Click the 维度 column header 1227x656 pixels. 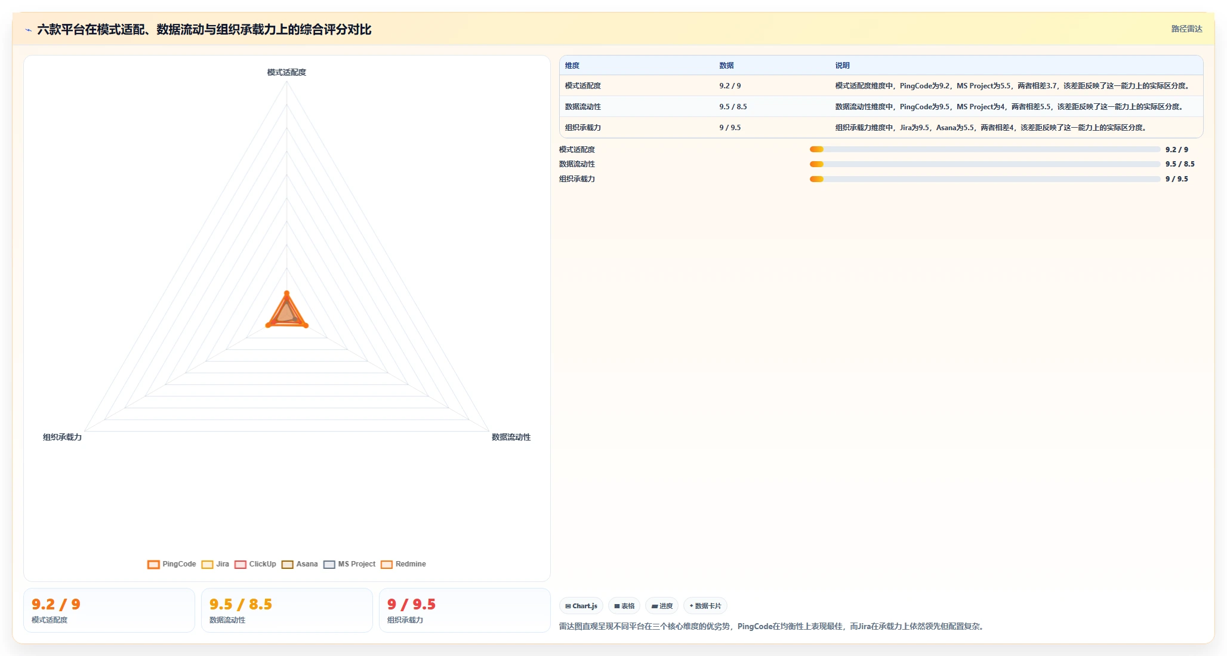(x=572, y=66)
